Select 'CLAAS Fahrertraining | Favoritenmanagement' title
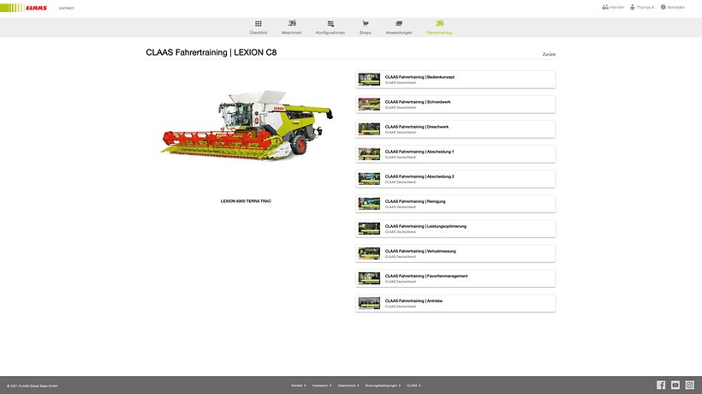Image resolution: width=702 pixels, height=394 pixels. click(426, 276)
